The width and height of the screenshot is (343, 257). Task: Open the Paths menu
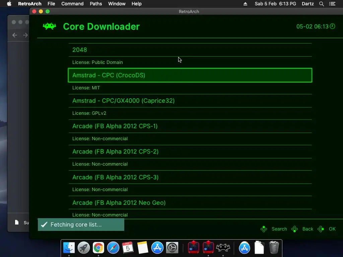(96, 4)
